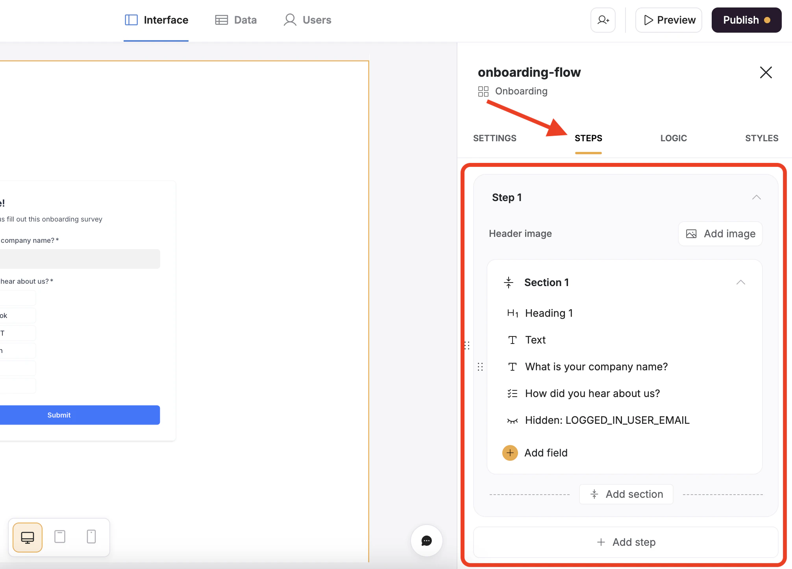Viewport: 792px width, 569px height.
Task: Click the onboarding-flow title
Action: (x=529, y=72)
